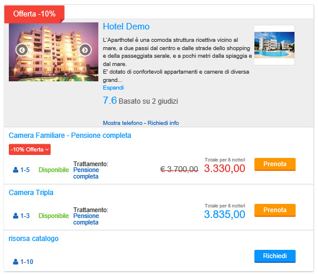Viewport: 318px width, 274px height.
Task: Open the Camera Tripla room link
Action: [31, 193]
